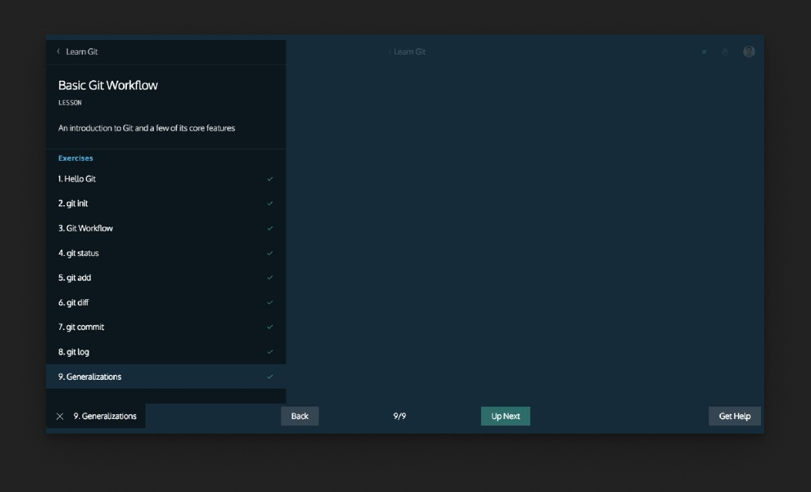The width and height of the screenshot is (811, 492).
Task: Open exercise 5. git add
Action: point(165,278)
